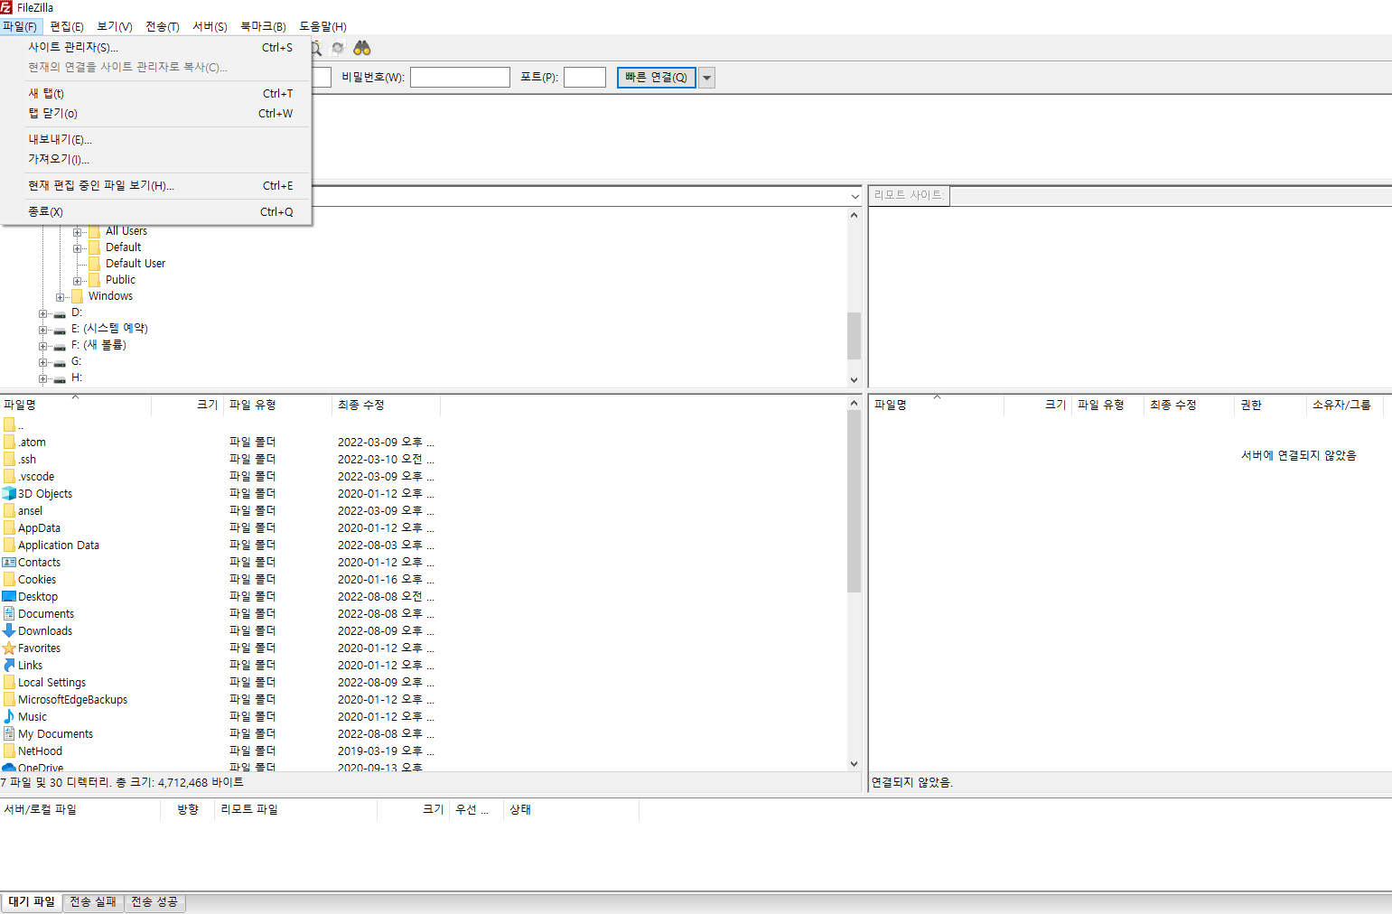
Task: Click the D: drive icon
Action: 60,313
